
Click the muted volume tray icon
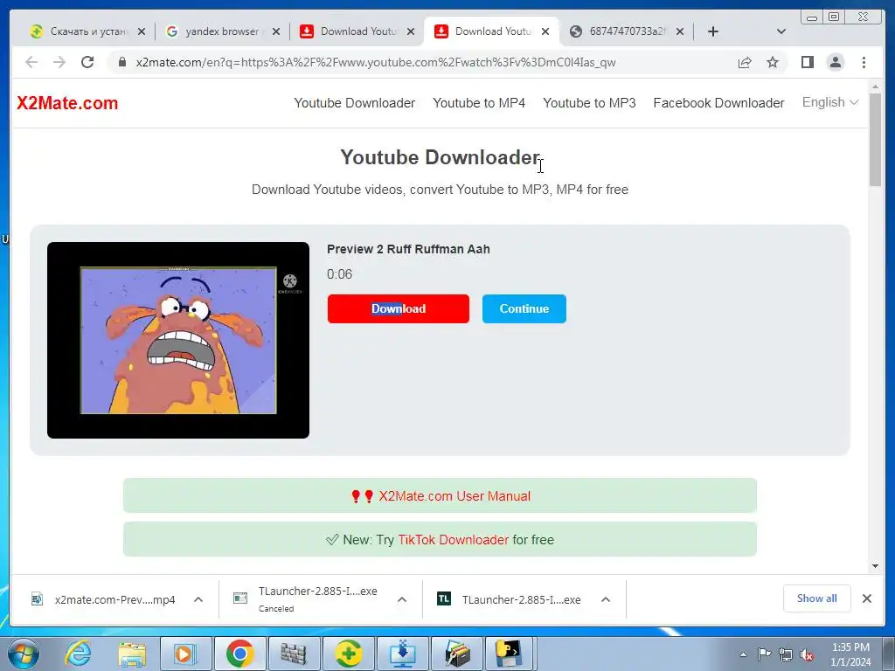(x=807, y=654)
